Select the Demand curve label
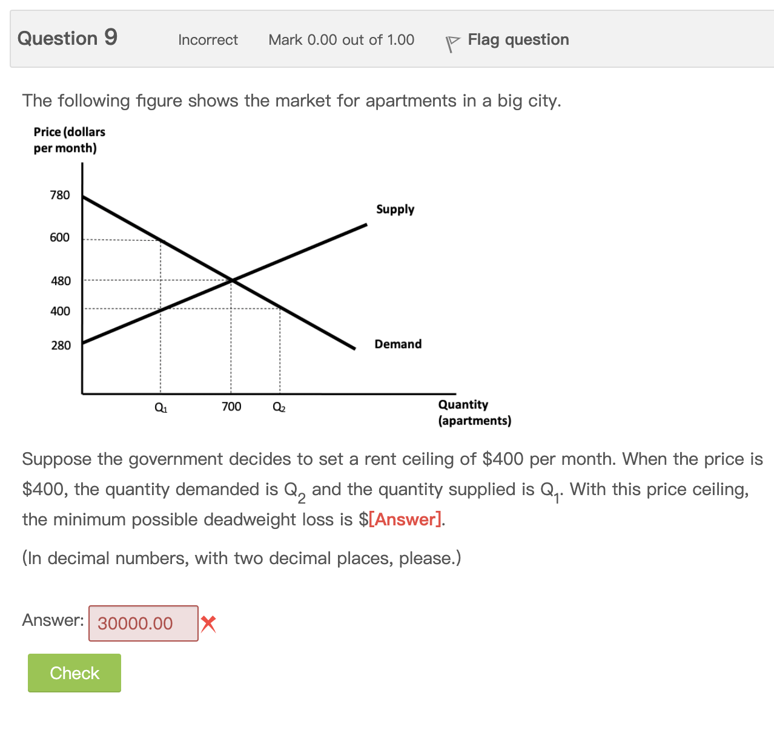The image size is (774, 736). coord(398,344)
